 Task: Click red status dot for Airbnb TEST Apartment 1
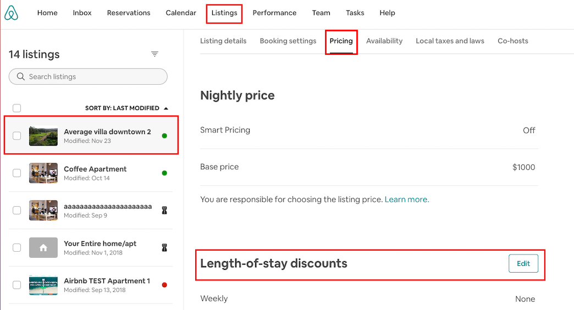pos(164,285)
